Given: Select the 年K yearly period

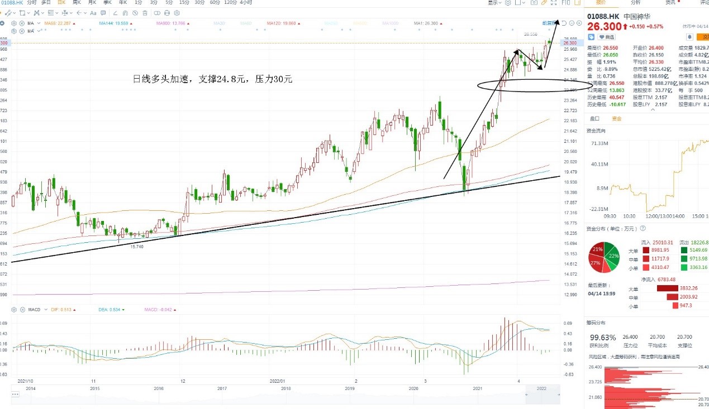Looking at the screenshot, I should 122,3.
